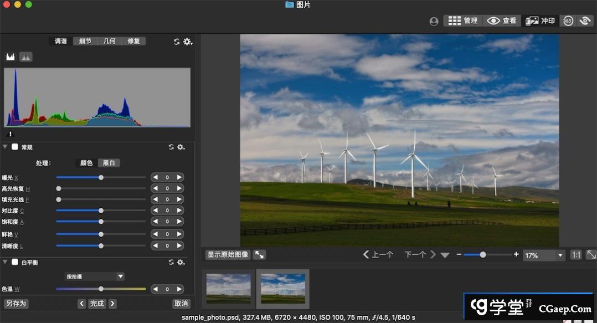Viewport: 597px width, 323px height.
Task: Click the 另存为 button
Action: (16, 304)
